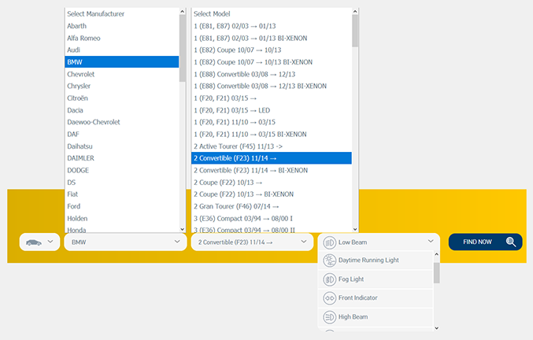Select 2 Coupe (F22) 10/13 →
The width and height of the screenshot is (533, 340).
click(x=272, y=183)
